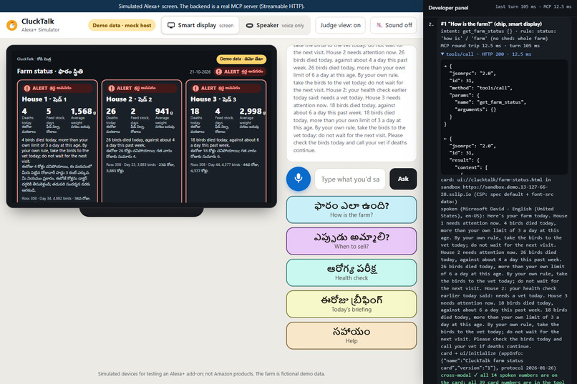
Task: Click the fictional demo data footer note
Action: 211,374
